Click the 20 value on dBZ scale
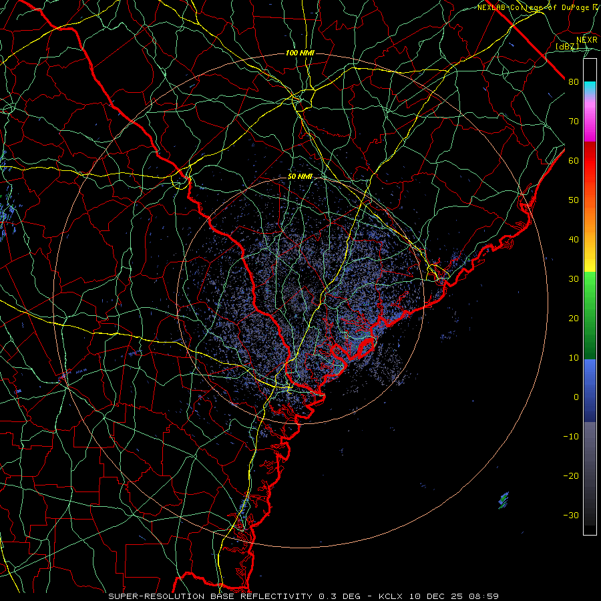The image size is (601, 601). (x=574, y=319)
